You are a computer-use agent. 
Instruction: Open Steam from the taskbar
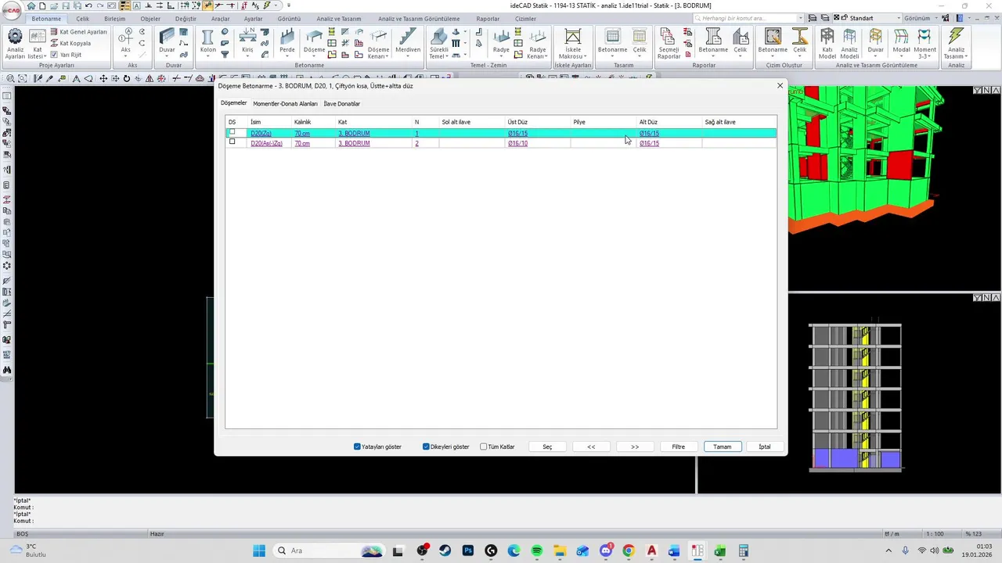pos(445,550)
